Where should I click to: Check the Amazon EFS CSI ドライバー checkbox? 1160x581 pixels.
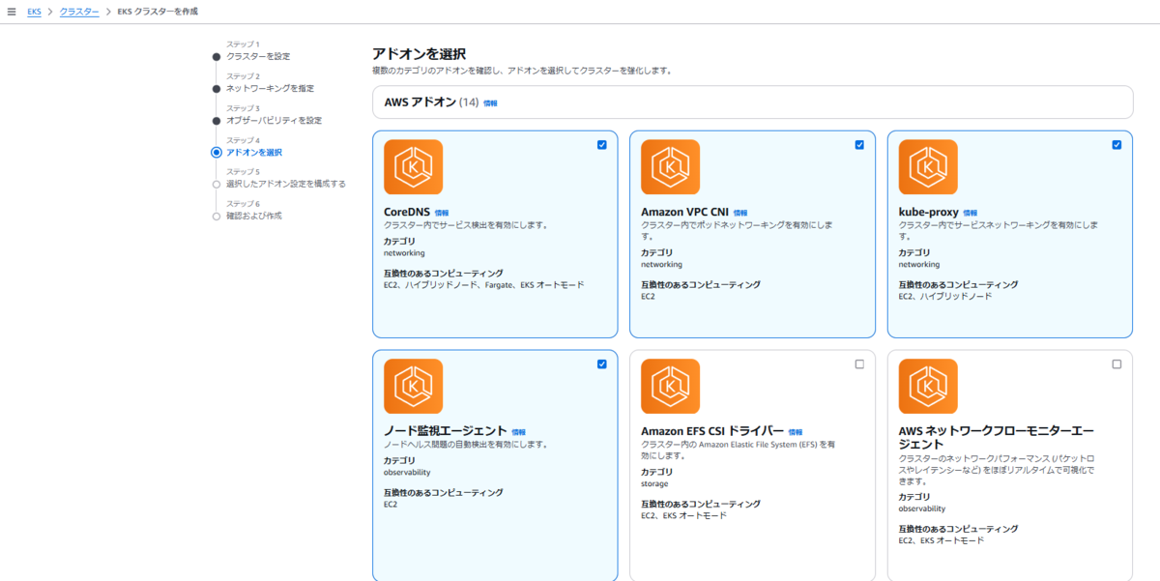tap(859, 364)
